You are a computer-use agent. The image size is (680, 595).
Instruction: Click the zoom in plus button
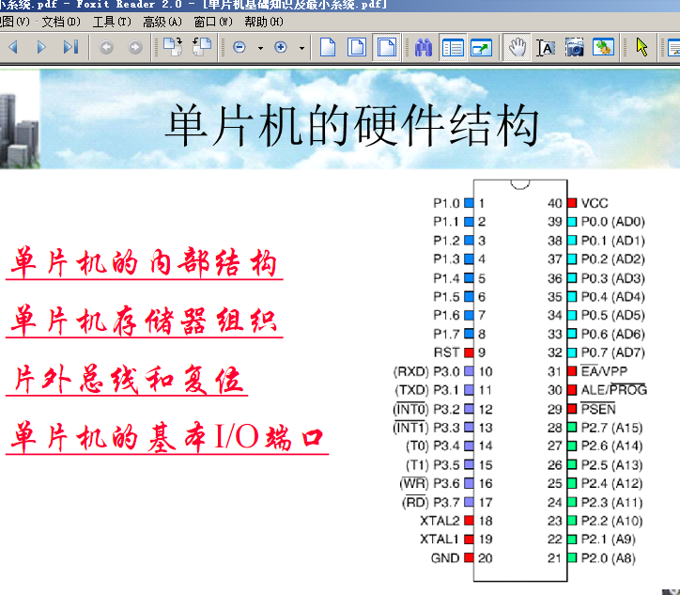(281, 47)
